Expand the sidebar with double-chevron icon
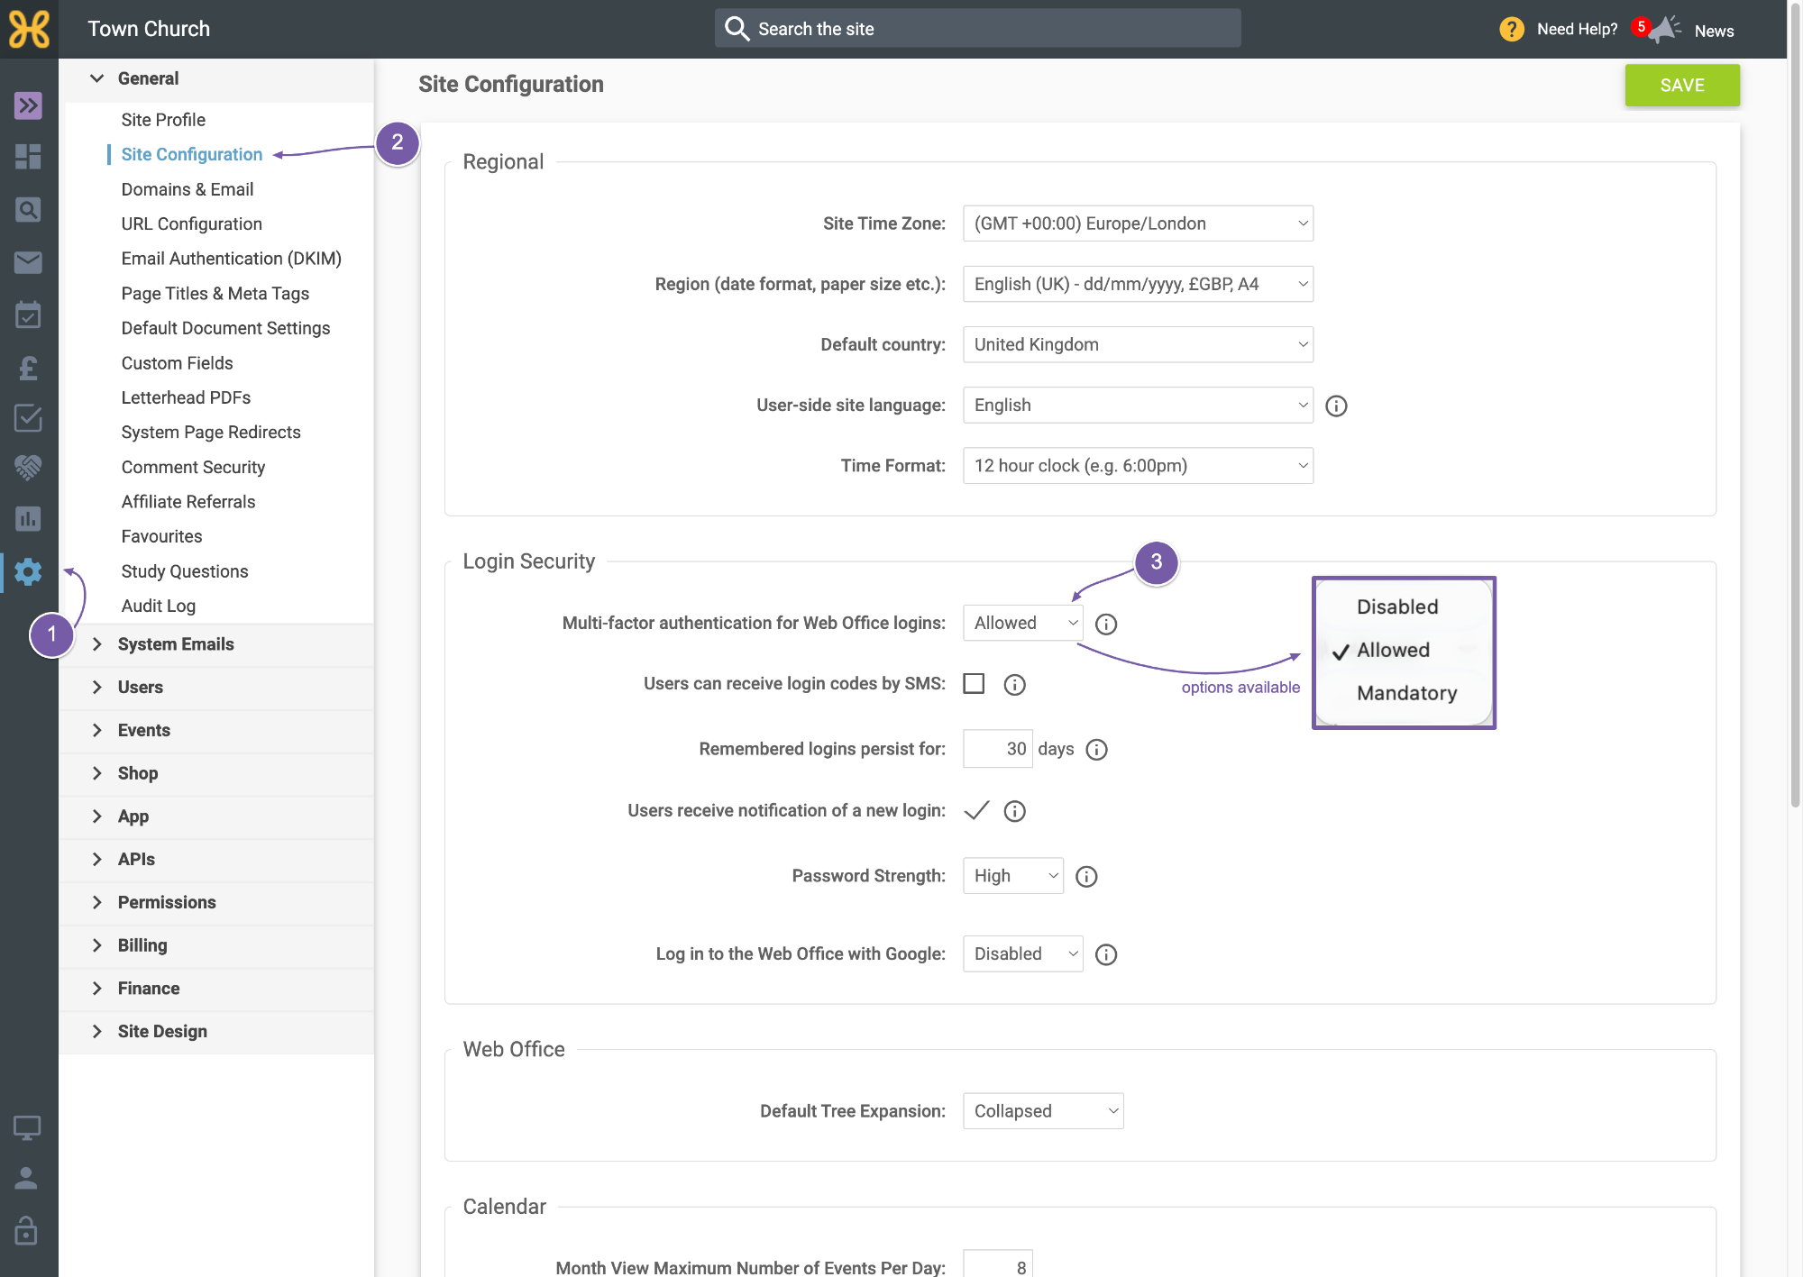This screenshot has height=1277, width=1803. 28,105
